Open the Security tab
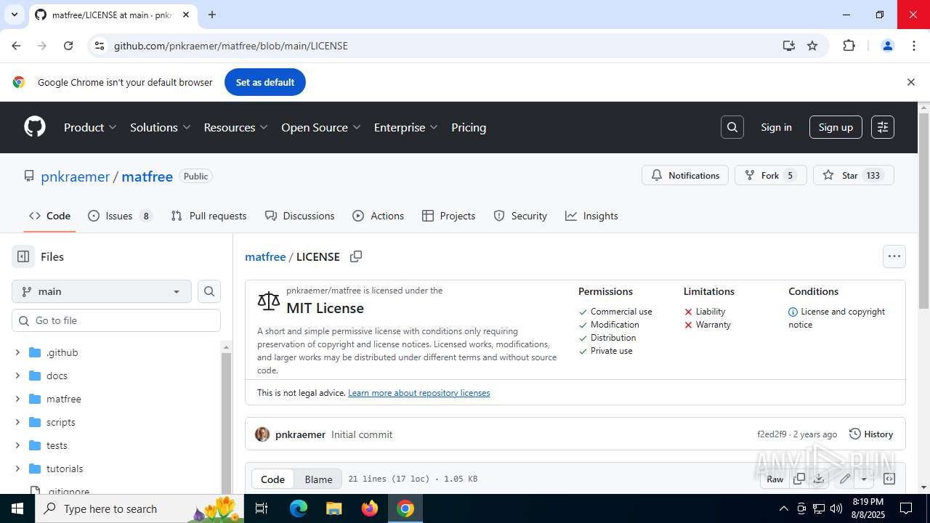Screen dimensions: 930x523 coord(520,216)
